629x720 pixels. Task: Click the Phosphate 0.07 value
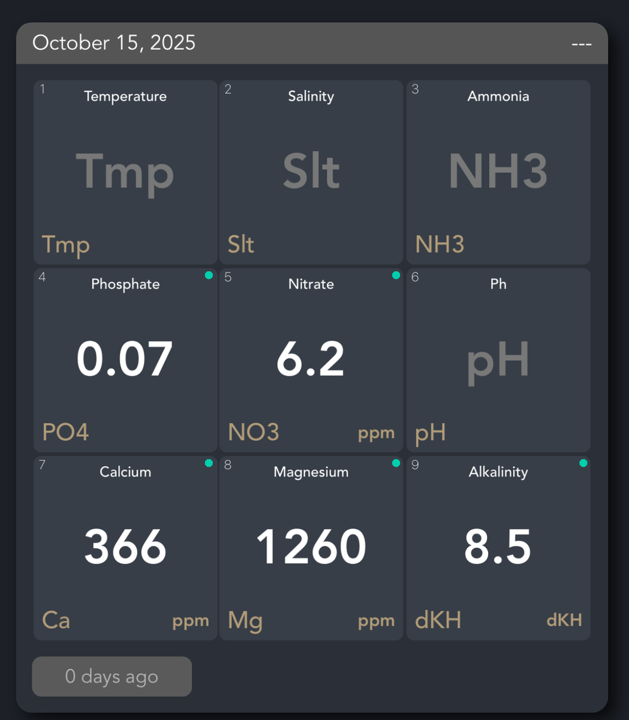[x=125, y=359]
